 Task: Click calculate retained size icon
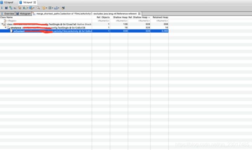[x=50, y=8]
